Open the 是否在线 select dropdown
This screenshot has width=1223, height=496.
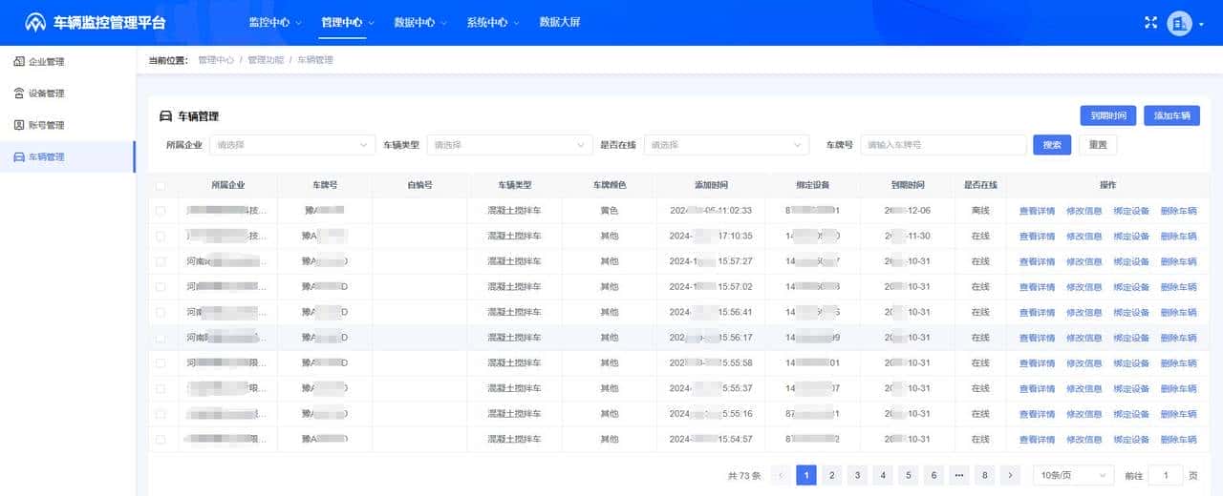tap(726, 145)
